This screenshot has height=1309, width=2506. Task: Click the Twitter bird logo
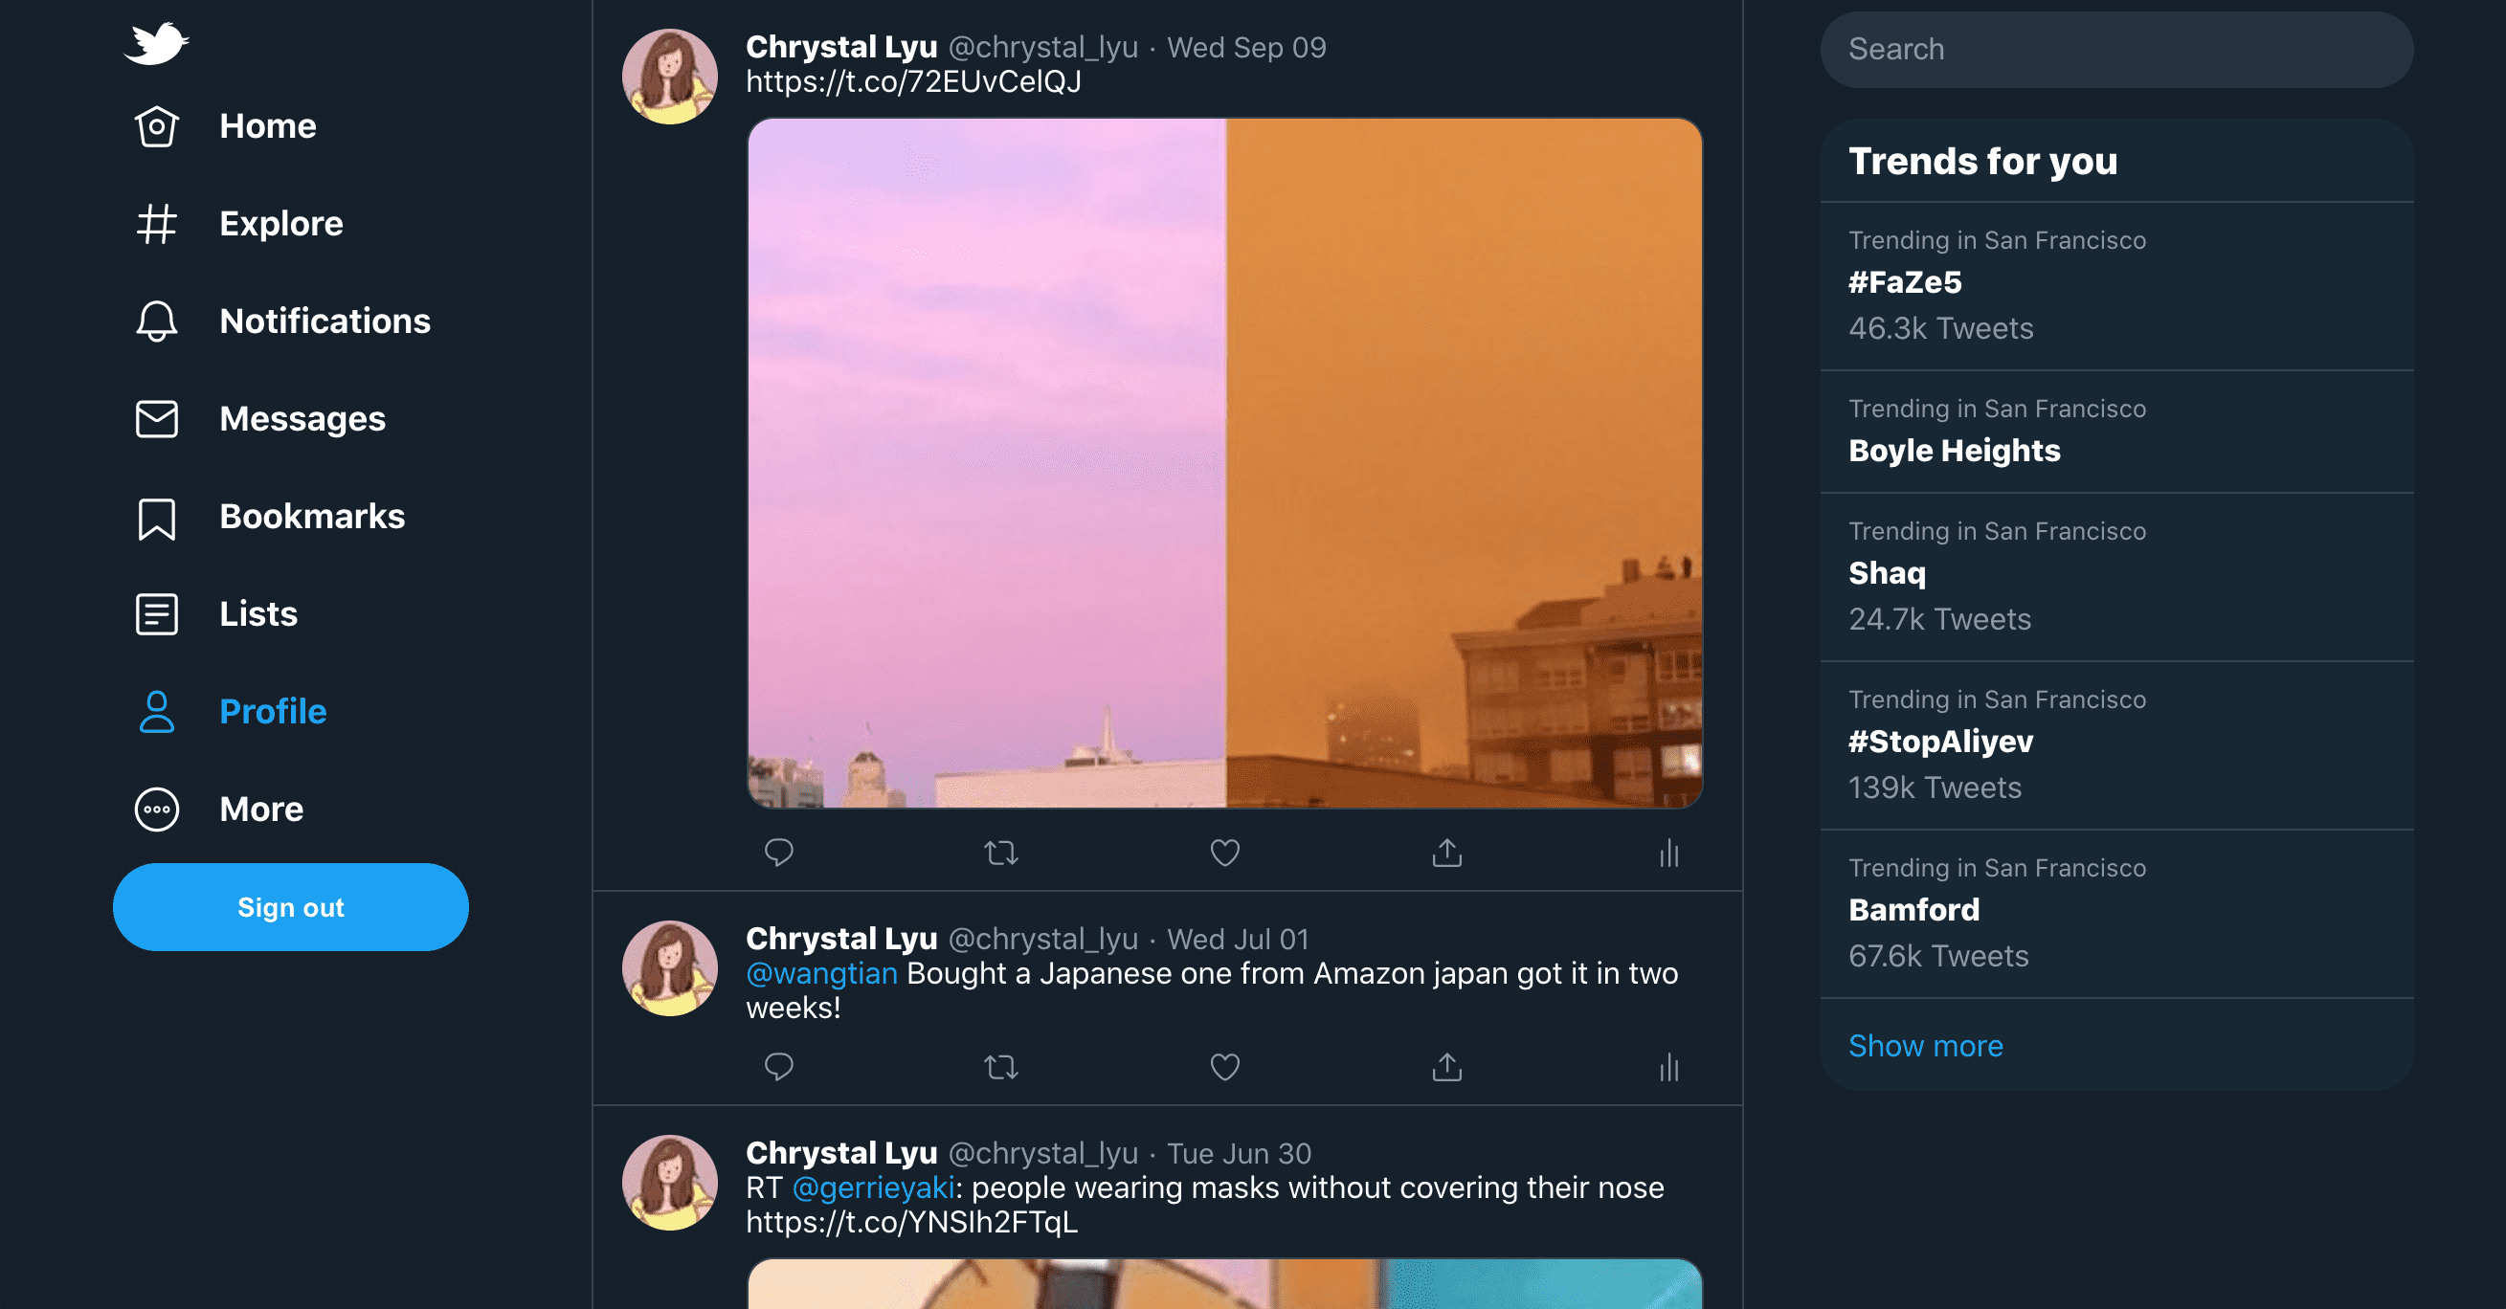point(156,44)
